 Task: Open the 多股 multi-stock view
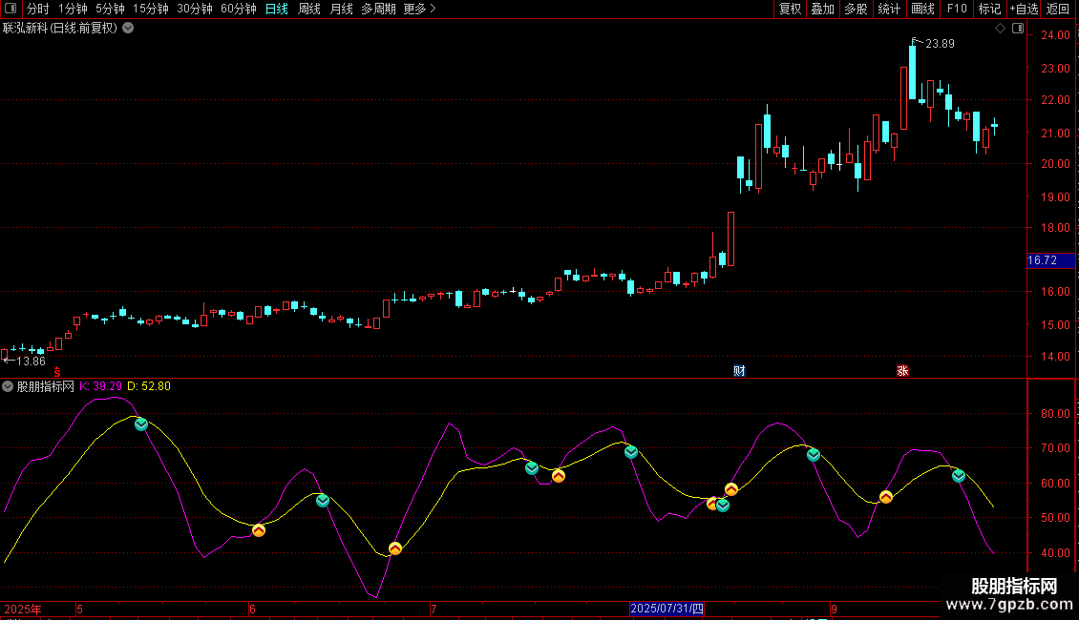point(857,9)
